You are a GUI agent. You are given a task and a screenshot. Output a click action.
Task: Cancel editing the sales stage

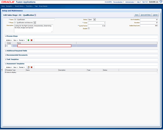point(155,15)
